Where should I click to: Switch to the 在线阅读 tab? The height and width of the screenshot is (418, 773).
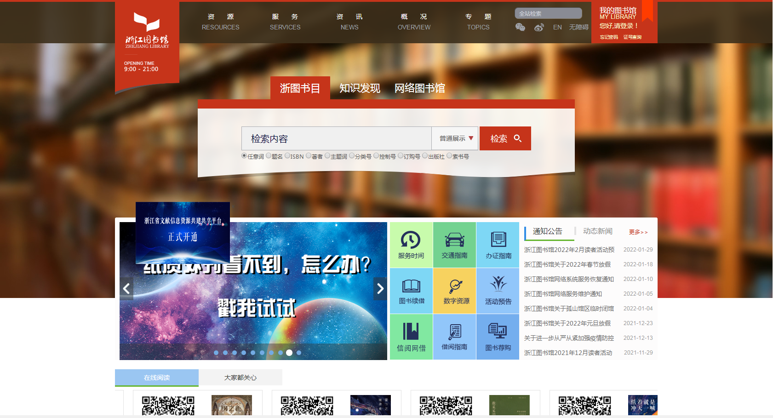coord(157,378)
